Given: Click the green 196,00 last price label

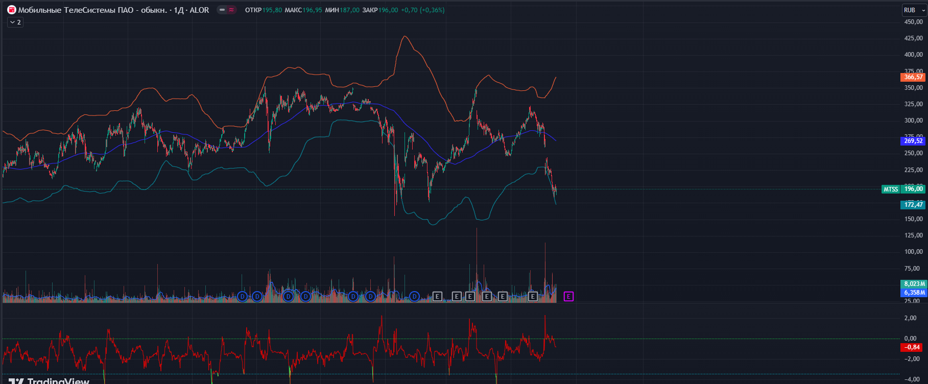Looking at the screenshot, I should pyautogui.click(x=913, y=189).
